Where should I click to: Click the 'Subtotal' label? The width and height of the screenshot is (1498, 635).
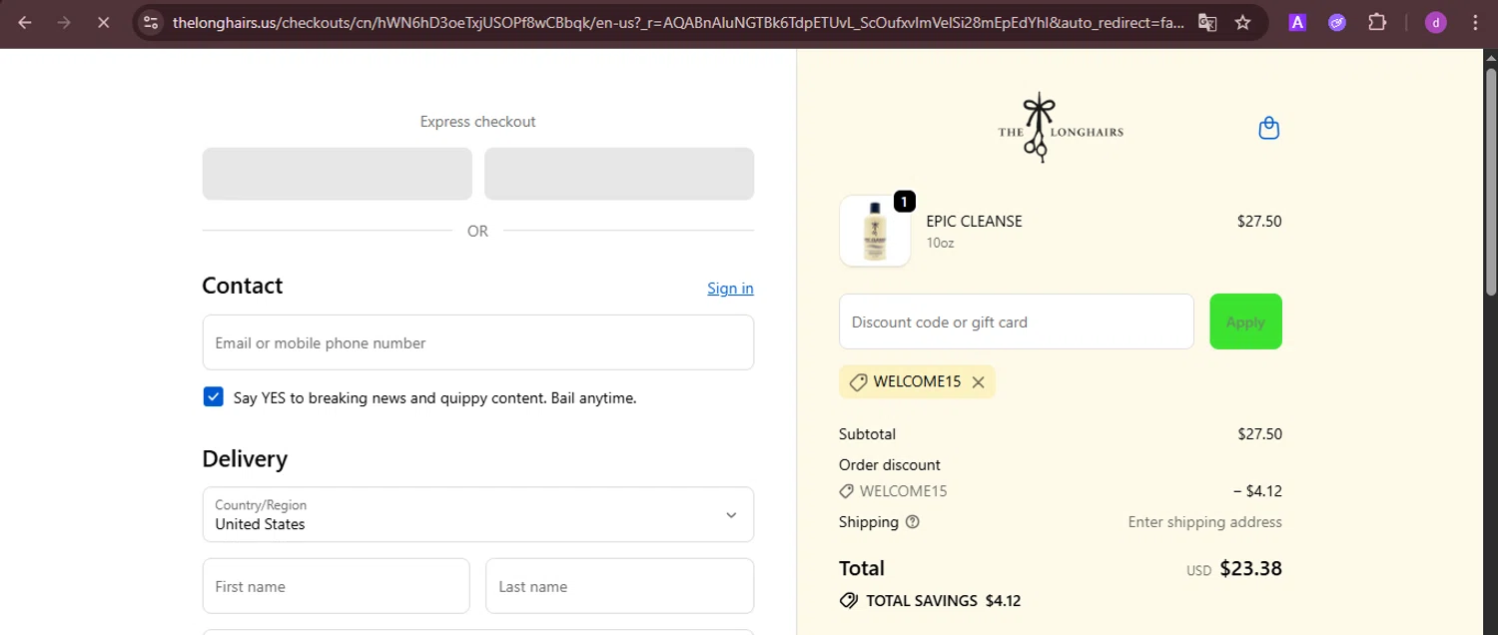pos(867,434)
